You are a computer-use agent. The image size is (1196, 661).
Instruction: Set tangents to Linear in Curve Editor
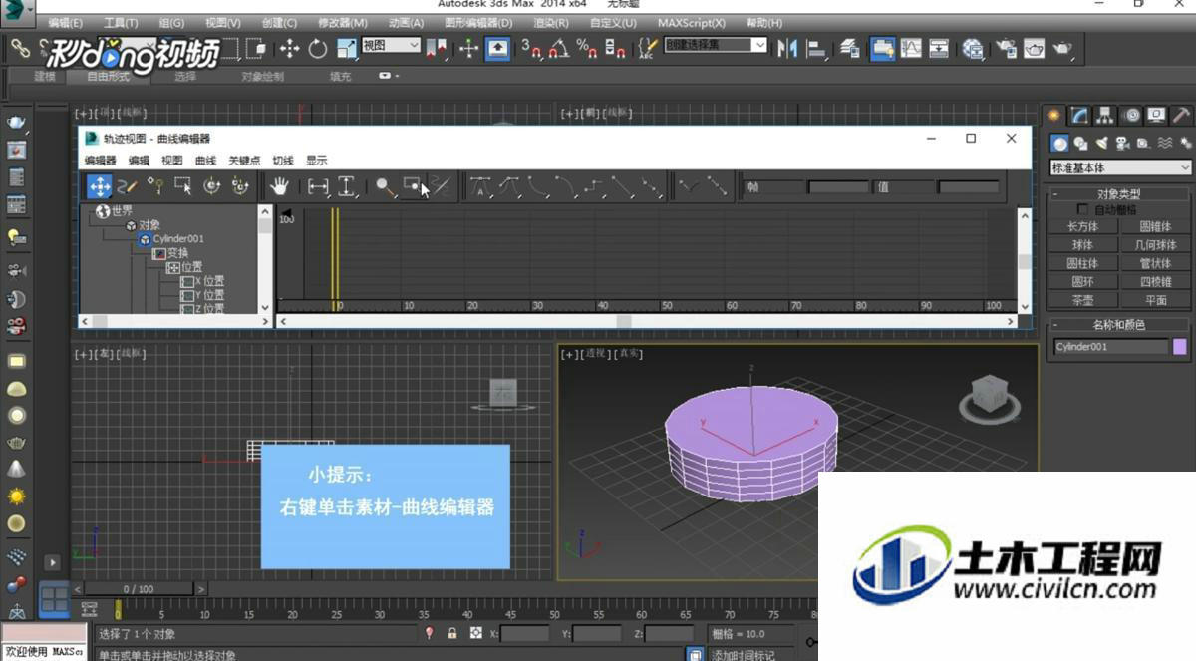pos(623,186)
